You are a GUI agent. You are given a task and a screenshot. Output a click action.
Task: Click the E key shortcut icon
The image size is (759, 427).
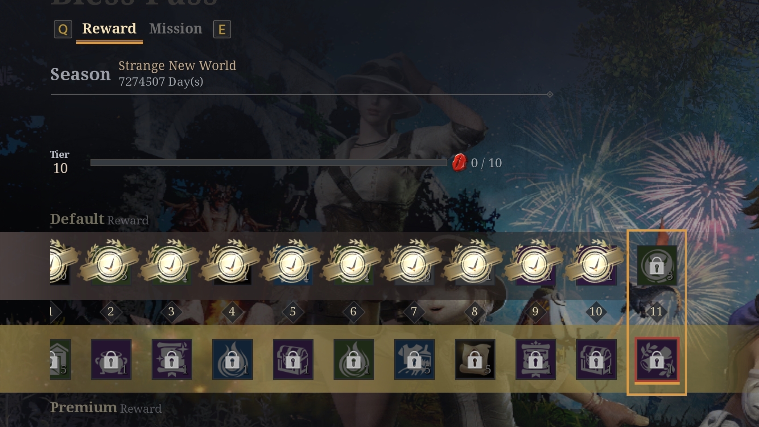[222, 29]
